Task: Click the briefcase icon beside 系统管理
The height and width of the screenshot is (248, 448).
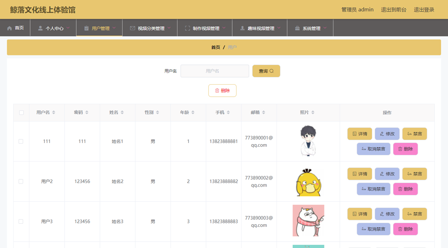Action: [298, 28]
